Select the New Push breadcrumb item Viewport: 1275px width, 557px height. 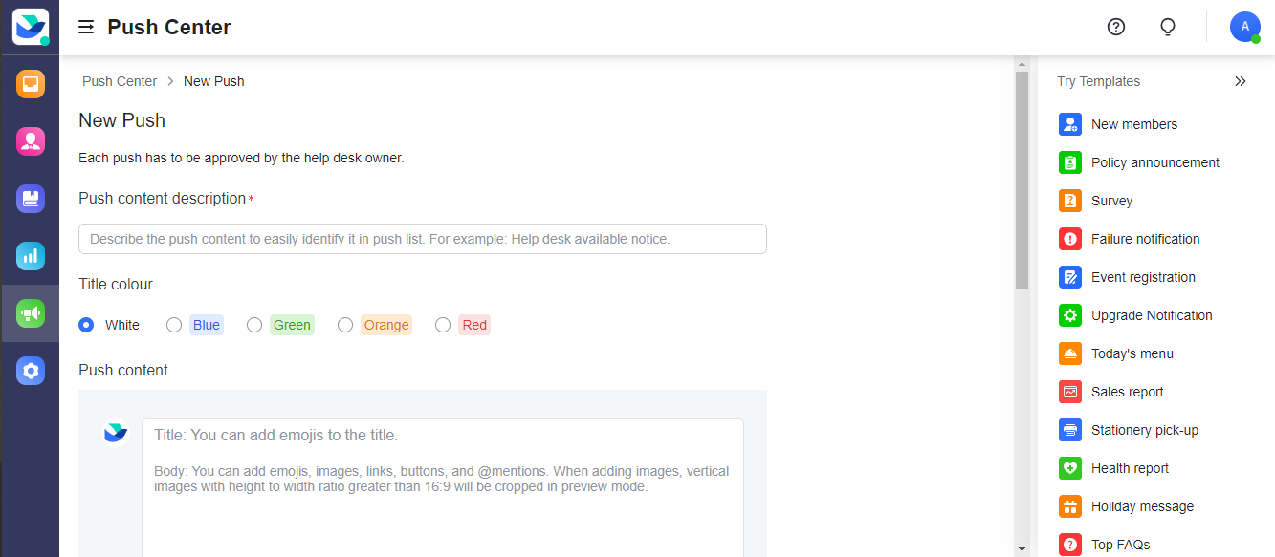click(213, 81)
